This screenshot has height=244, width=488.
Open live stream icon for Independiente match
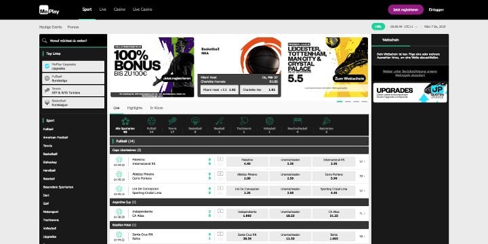pyautogui.click(x=220, y=211)
